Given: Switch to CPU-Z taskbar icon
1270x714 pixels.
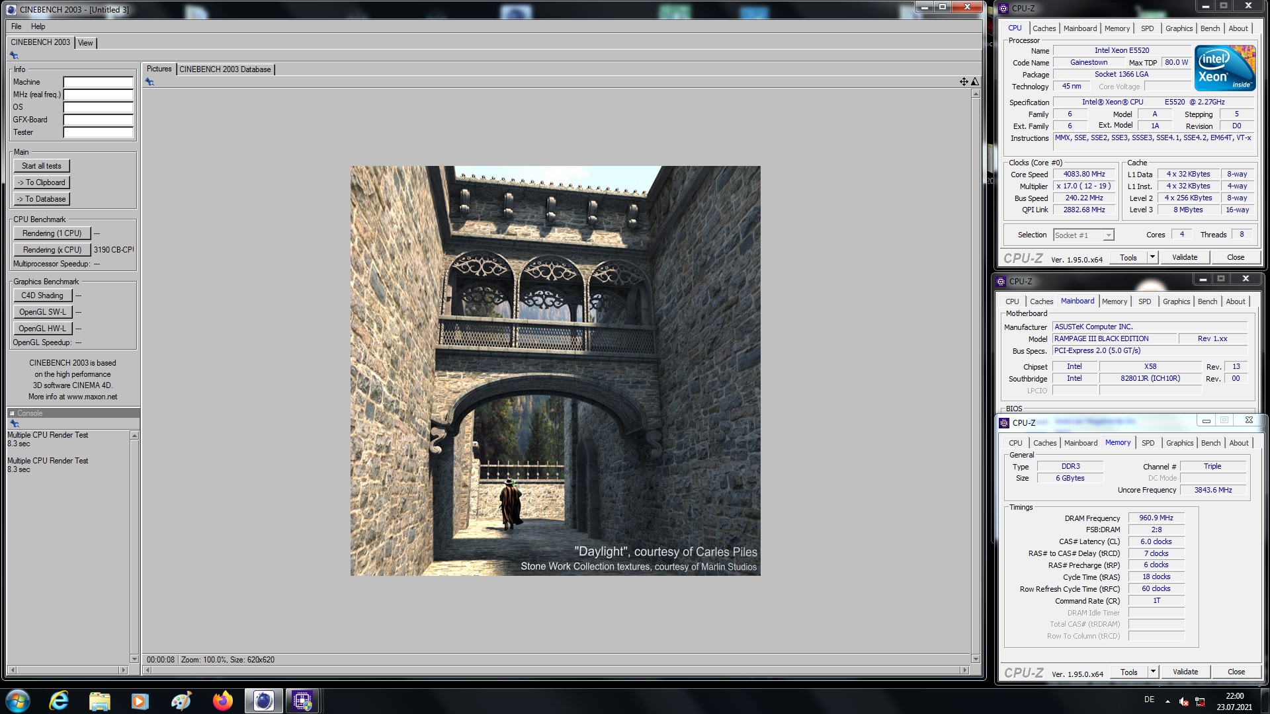Looking at the screenshot, I should 302,700.
